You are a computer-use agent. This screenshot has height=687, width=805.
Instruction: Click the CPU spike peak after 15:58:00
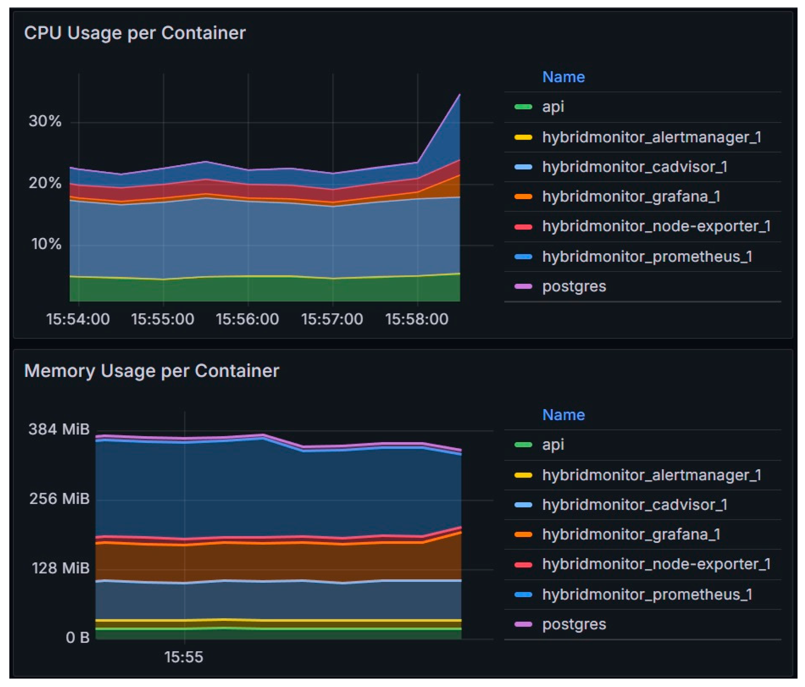[x=459, y=95]
